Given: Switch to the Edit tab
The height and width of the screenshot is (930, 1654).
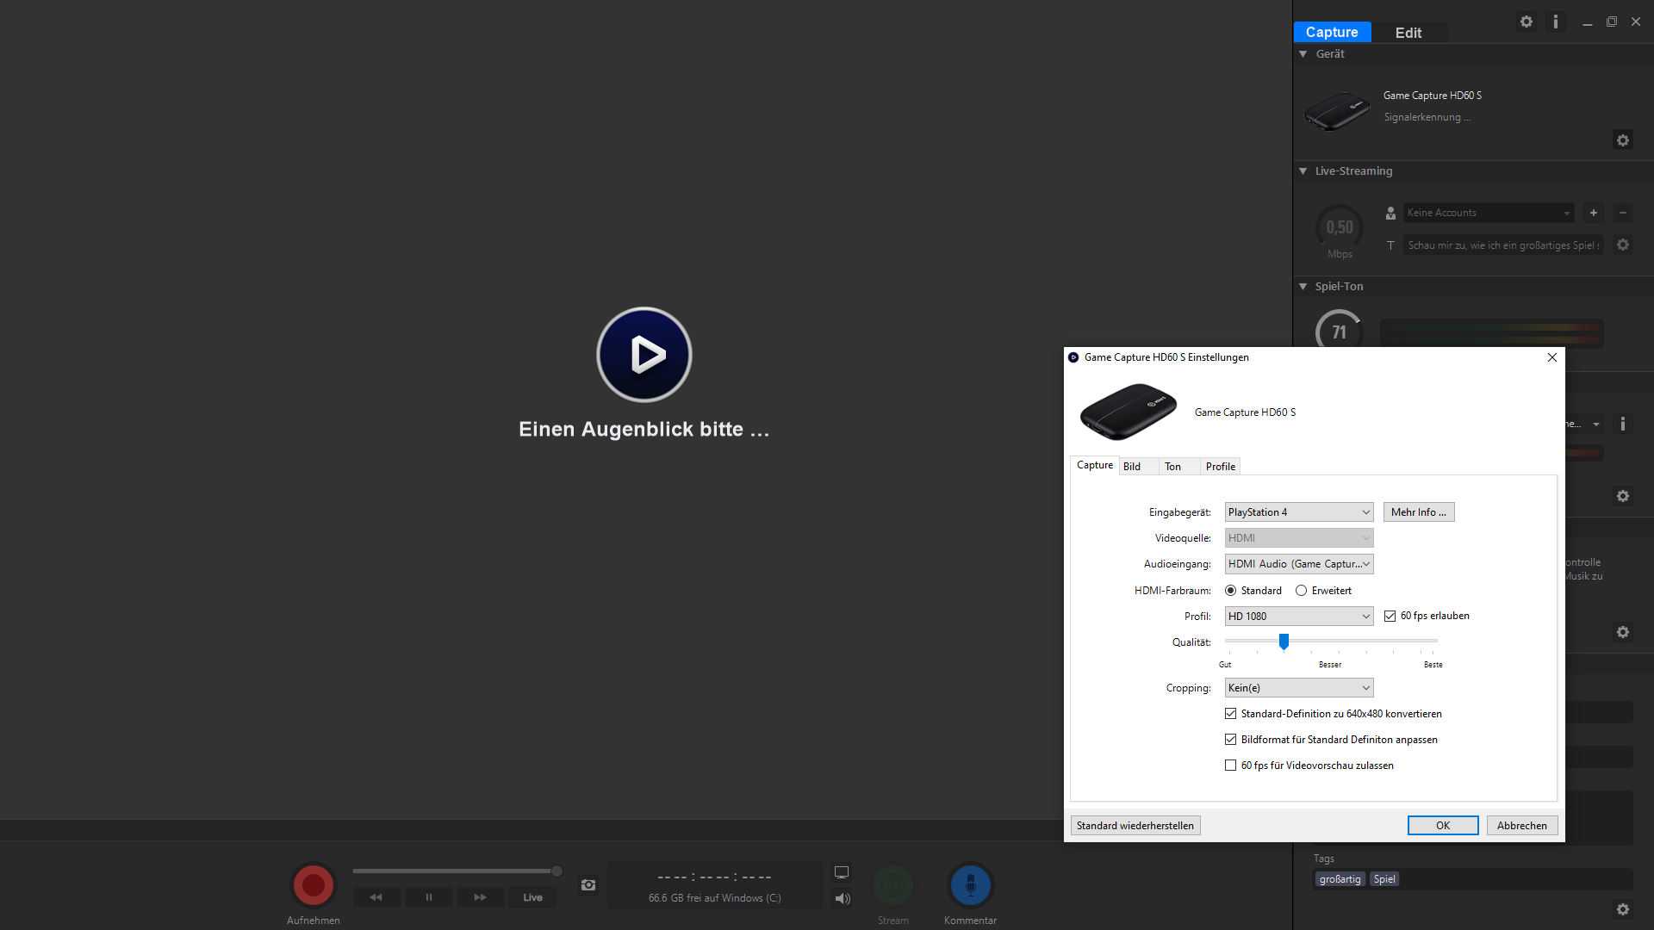Looking at the screenshot, I should [x=1408, y=33].
